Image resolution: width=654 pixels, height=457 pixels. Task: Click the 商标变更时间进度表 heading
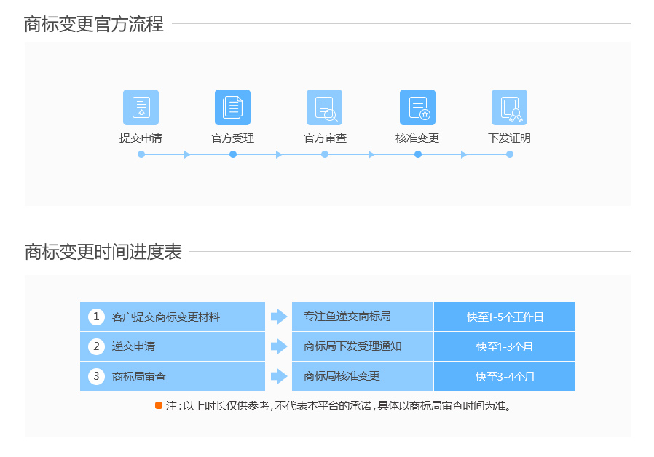103,252
